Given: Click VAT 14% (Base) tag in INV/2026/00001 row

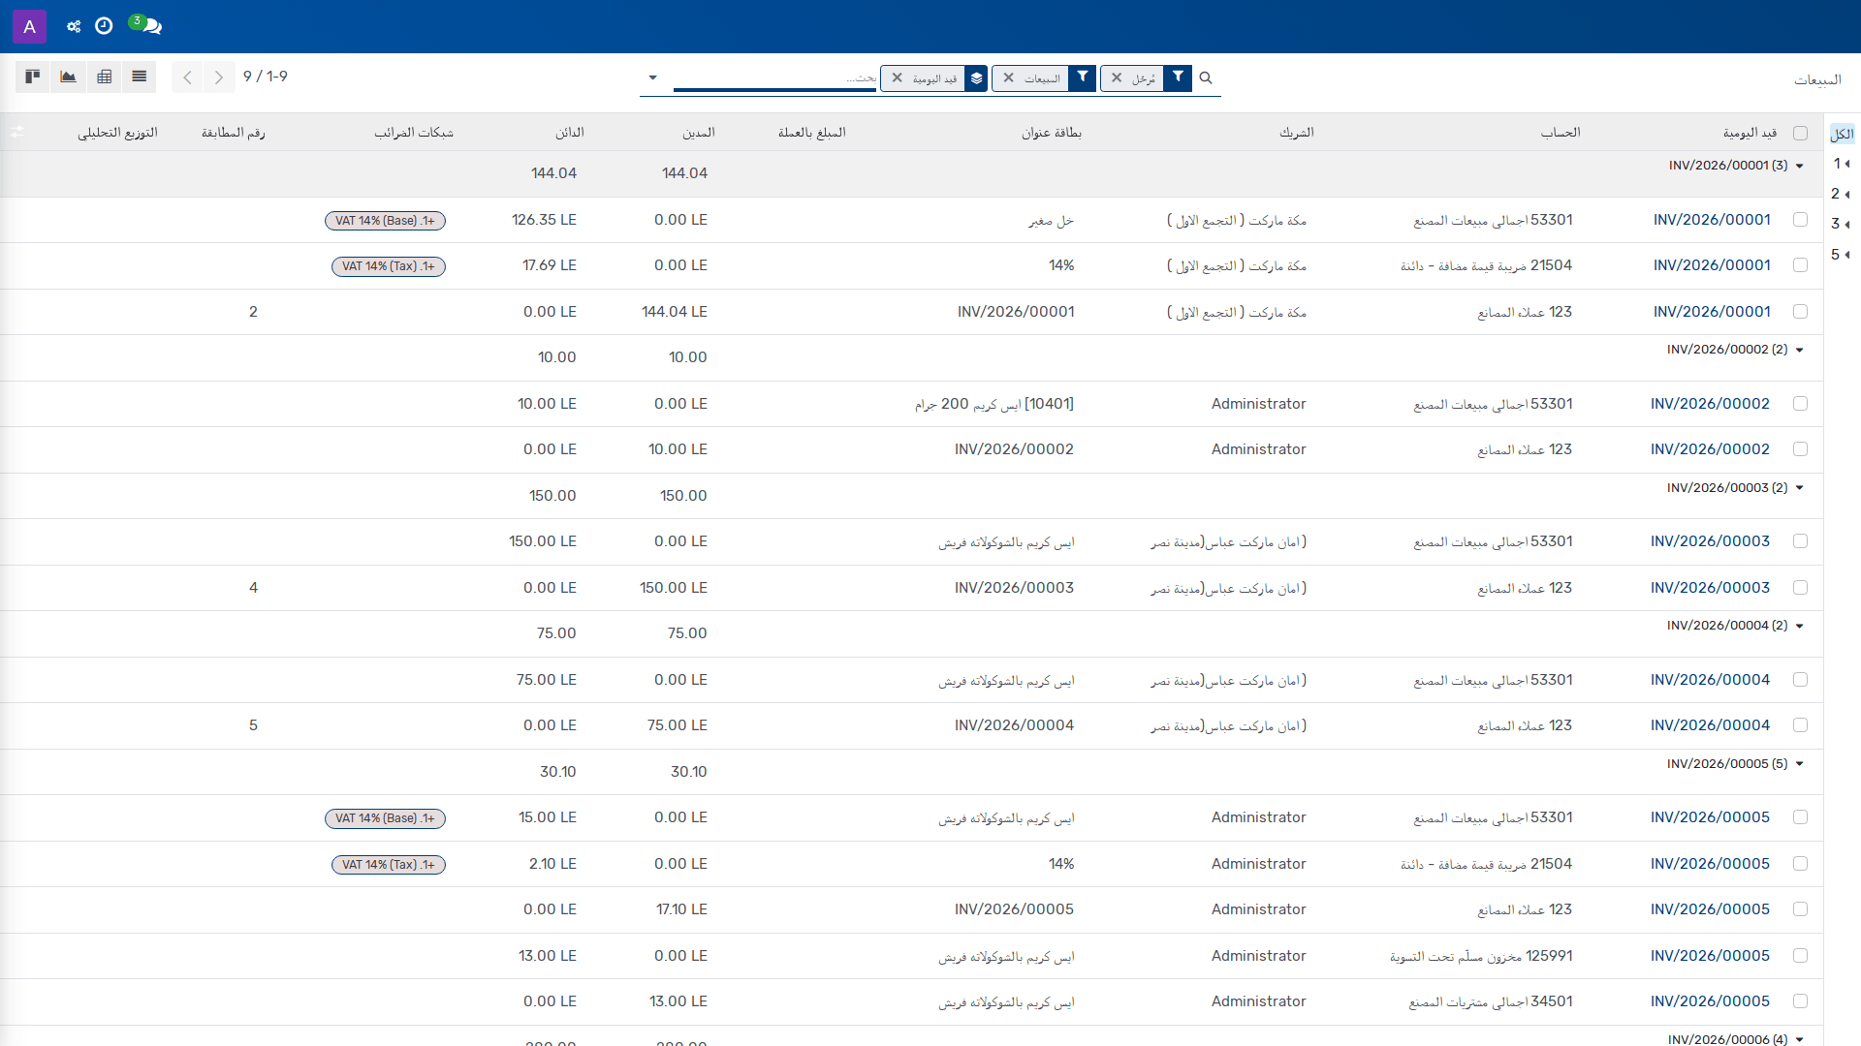Looking at the screenshot, I should [x=386, y=221].
